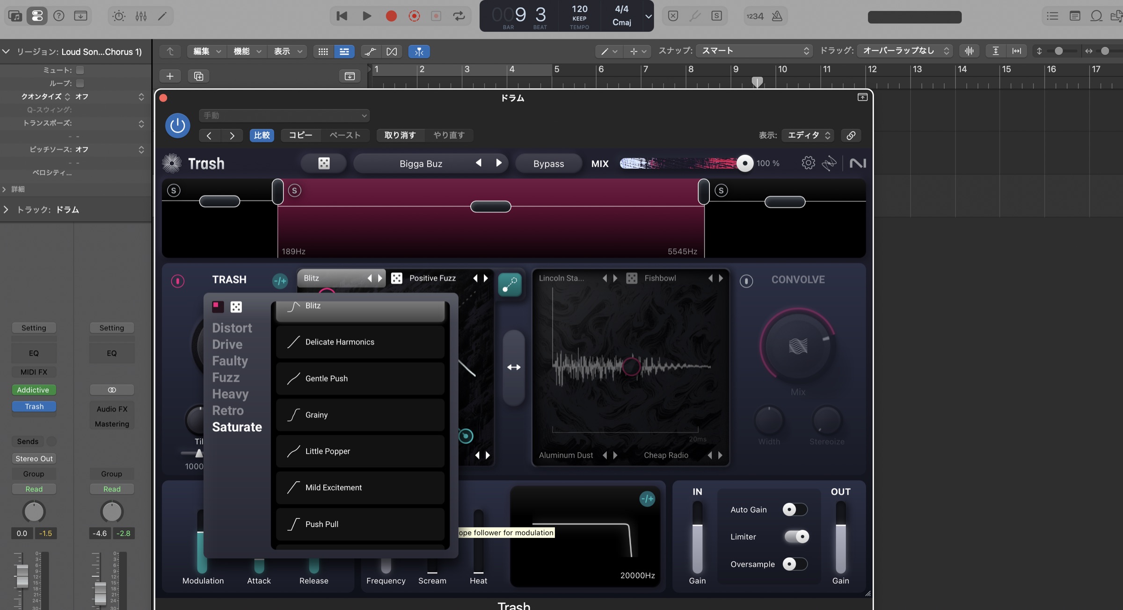
Task: Click the コピー copy button
Action: (300, 135)
